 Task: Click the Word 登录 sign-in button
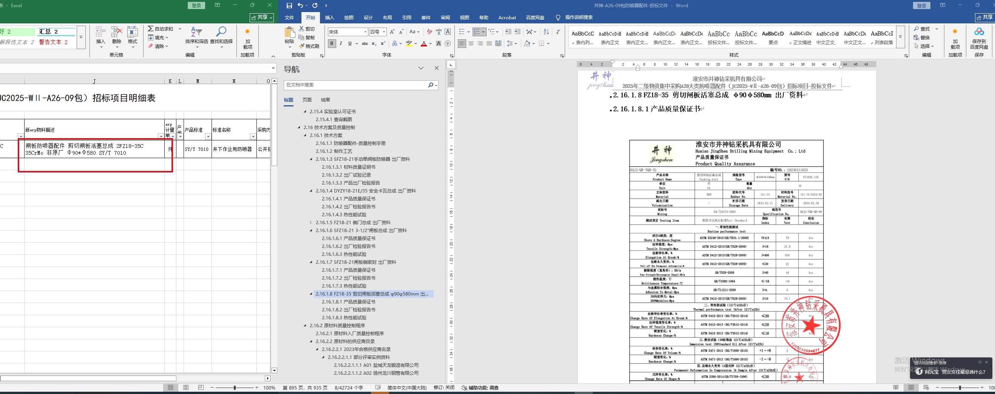[x=921, y=5]
